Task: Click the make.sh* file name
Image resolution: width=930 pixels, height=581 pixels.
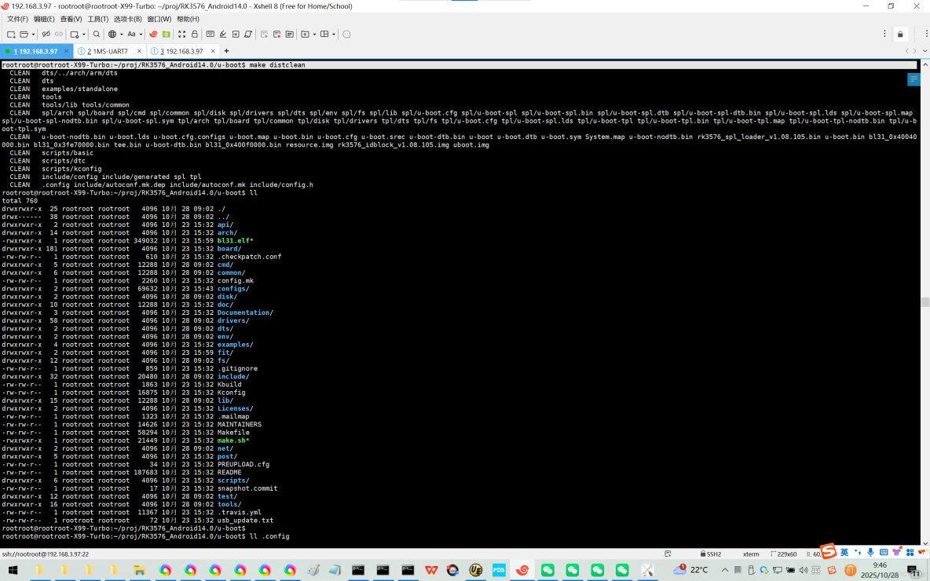Action: tap(233, 440)
